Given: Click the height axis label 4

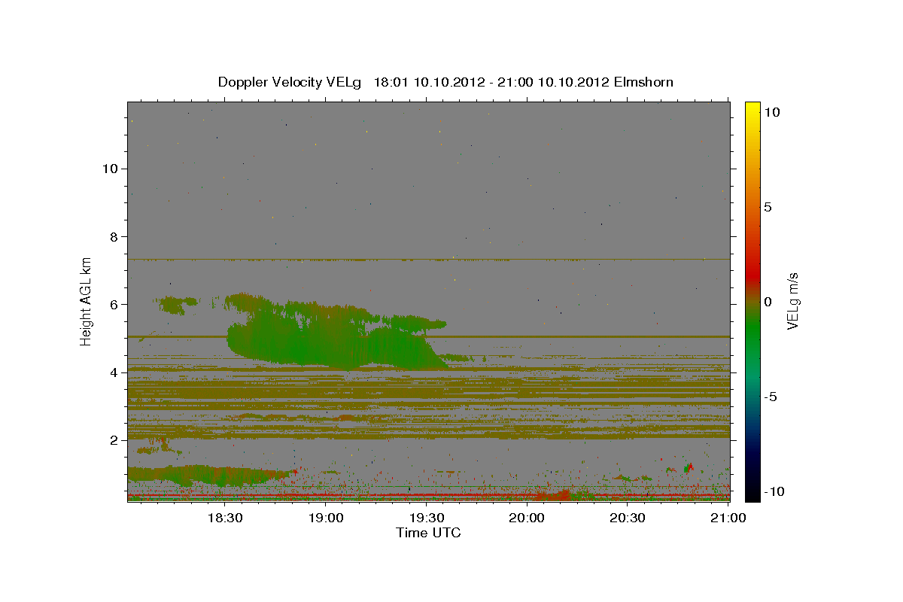Looking at the screenshot, I should tap(112, 372).
